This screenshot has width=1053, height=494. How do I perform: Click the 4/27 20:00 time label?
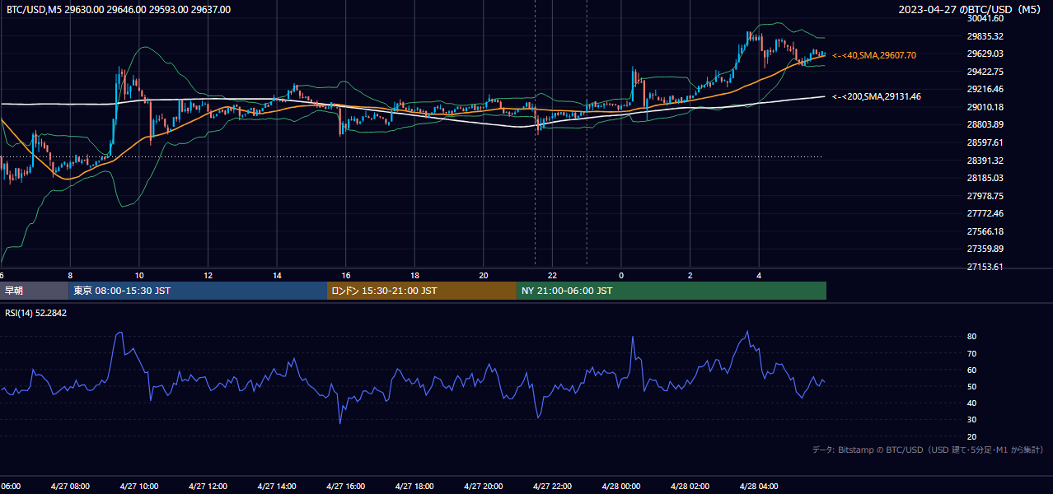483,487
